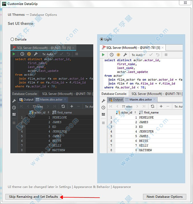
Task: Click the history clock icon in Darcula toolbar
Action: pos(22,54)
